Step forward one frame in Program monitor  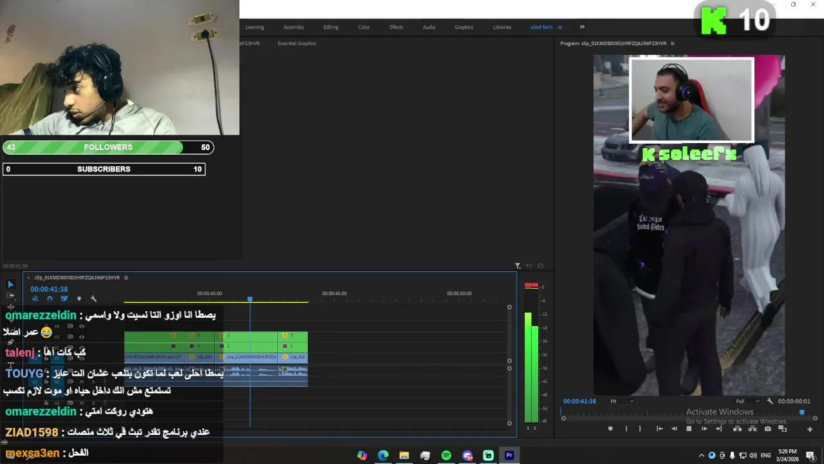[x=704, y=429]
